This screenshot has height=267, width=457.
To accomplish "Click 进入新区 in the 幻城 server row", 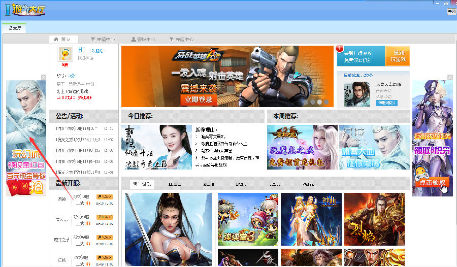I will click(105, 258).
